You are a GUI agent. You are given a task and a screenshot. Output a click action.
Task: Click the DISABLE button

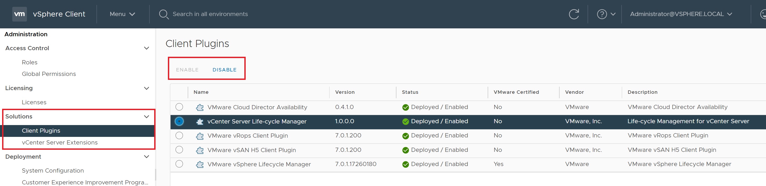click(225, 70)
